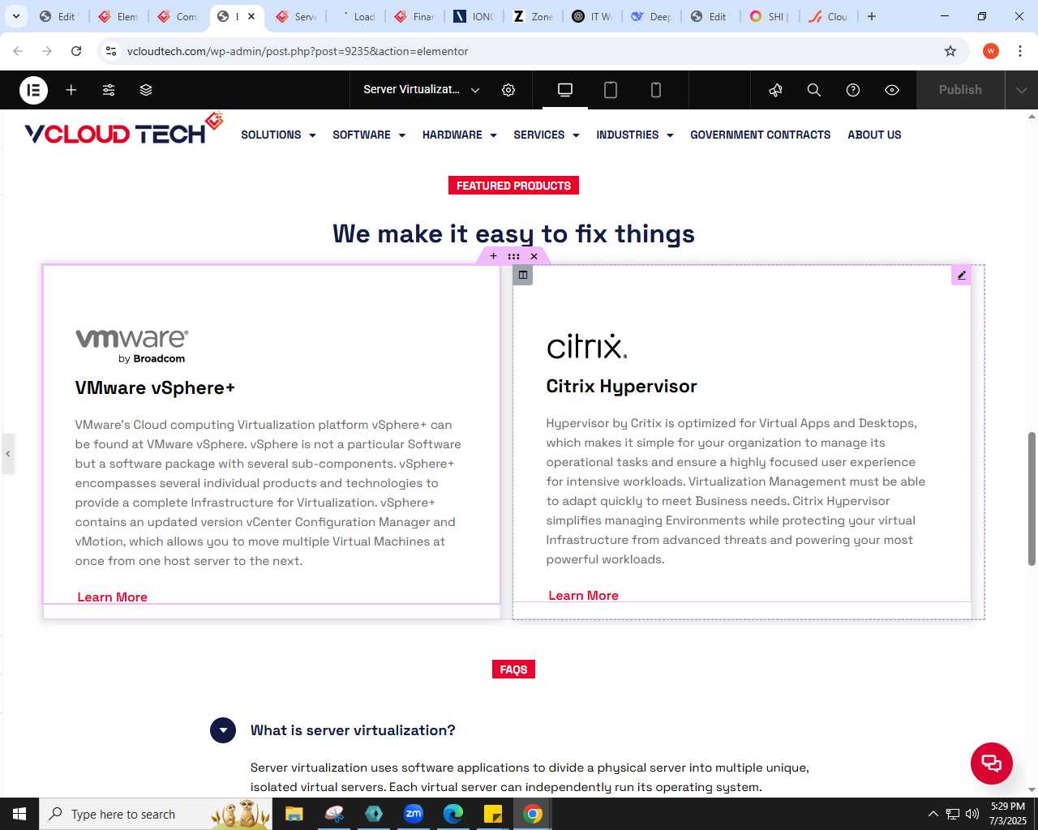Image resolution: width=1038 pixels, height=830 pixels.
Task: Go to GOVERNMENT CONTRACTS page
Action: coord(761,135)
